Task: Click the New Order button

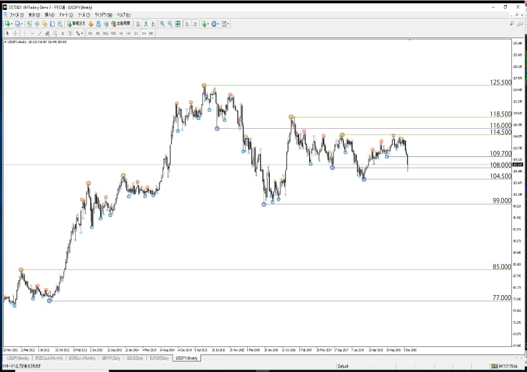Action: pos(76,24)
